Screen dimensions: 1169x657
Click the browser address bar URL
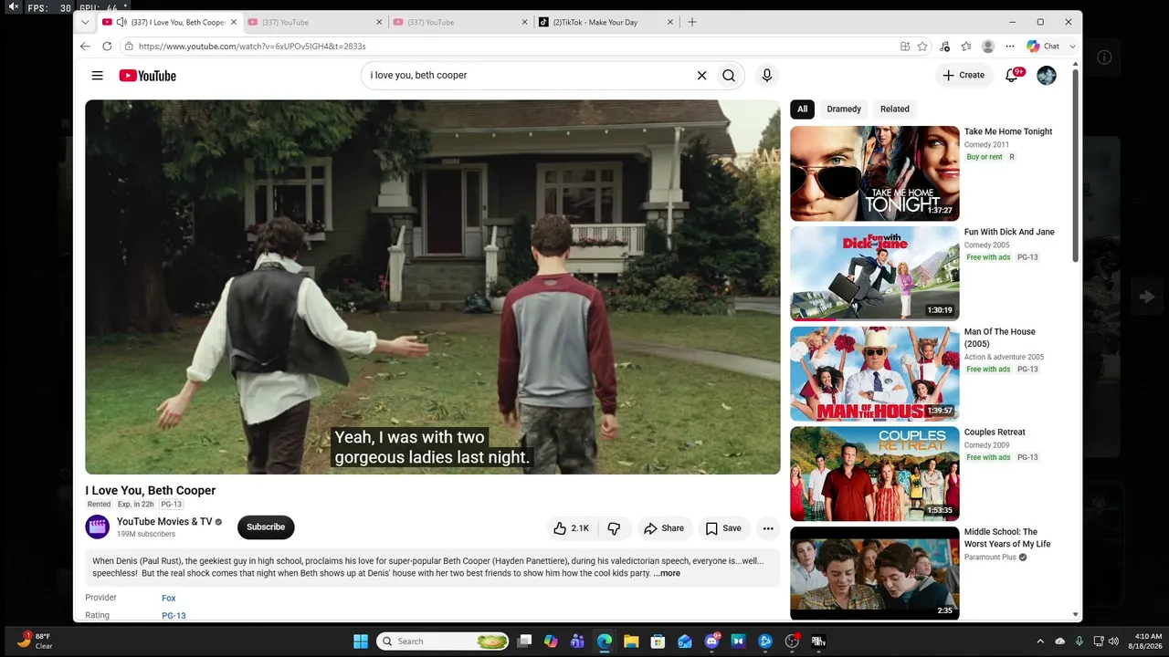252,47
